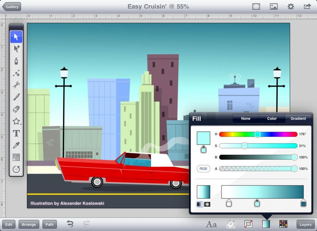
Task: Pick the Eraser tool
Action: point(16,109)
